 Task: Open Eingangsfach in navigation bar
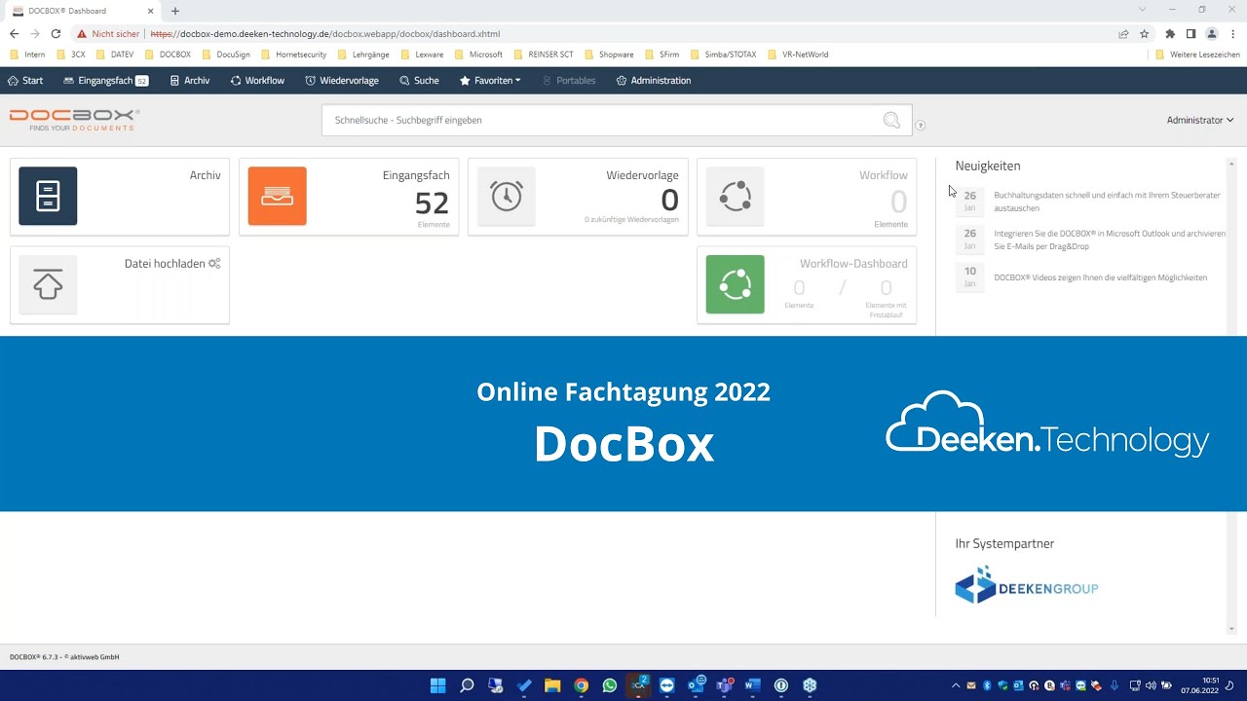point(105,80)
